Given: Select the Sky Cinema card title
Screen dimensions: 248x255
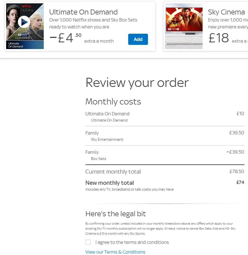Looking at the screenshot, I should tap(226, 12).
